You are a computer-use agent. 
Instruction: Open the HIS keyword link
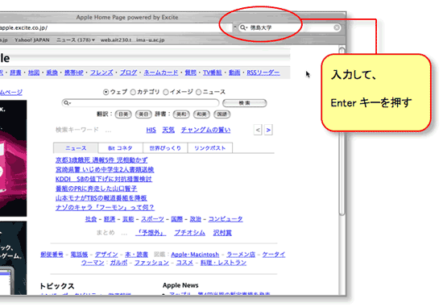(x=151, y=130)
